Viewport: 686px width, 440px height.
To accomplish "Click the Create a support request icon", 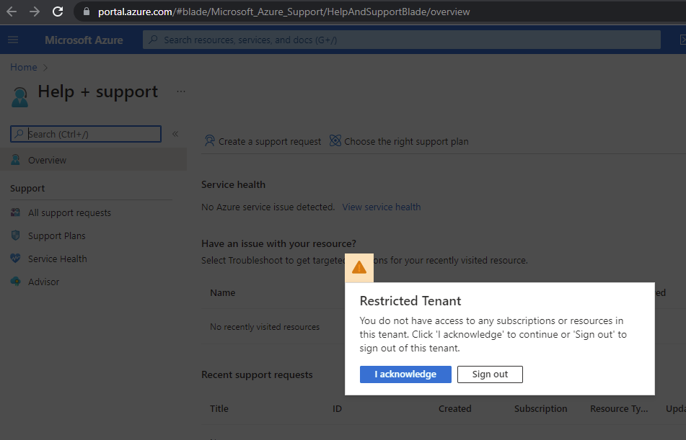I will (x=210, y=140).
